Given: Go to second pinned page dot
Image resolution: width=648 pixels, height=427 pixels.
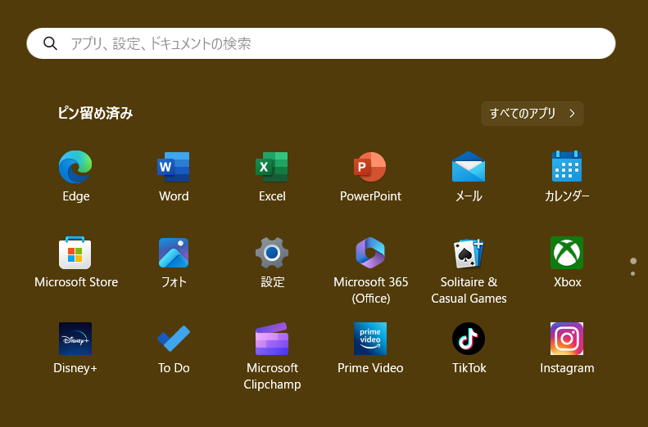Looking at the screenshot, I should [633, 273].
